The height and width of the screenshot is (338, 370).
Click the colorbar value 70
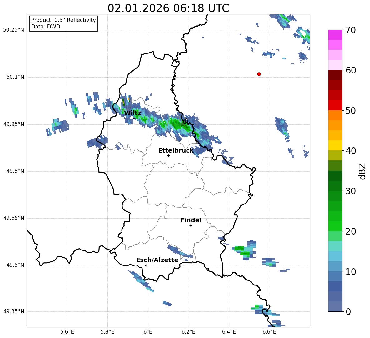[x=351, y=30]
